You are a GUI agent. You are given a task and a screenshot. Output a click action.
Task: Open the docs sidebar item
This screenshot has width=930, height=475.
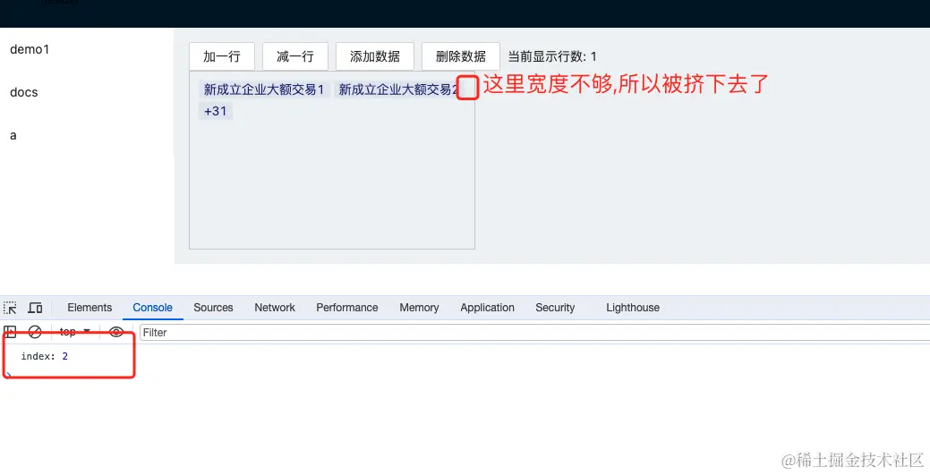coord(24,92)
